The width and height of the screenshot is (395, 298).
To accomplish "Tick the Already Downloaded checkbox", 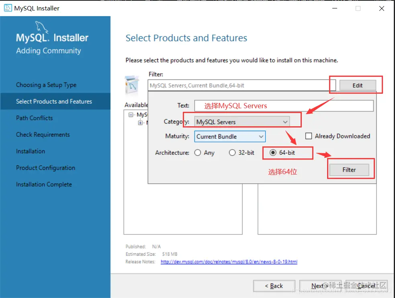I will tap(308, 136).
